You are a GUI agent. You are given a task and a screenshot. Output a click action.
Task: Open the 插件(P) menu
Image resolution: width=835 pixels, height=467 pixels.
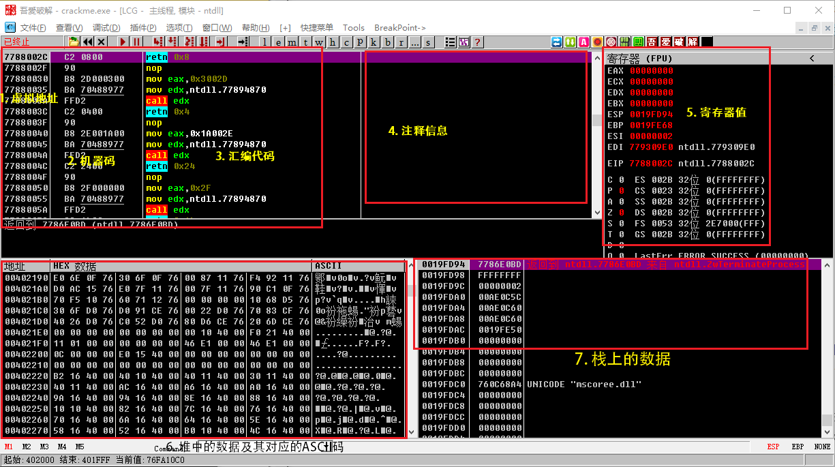coord(142,27)
